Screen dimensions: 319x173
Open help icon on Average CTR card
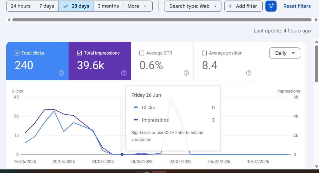point(186,73)
